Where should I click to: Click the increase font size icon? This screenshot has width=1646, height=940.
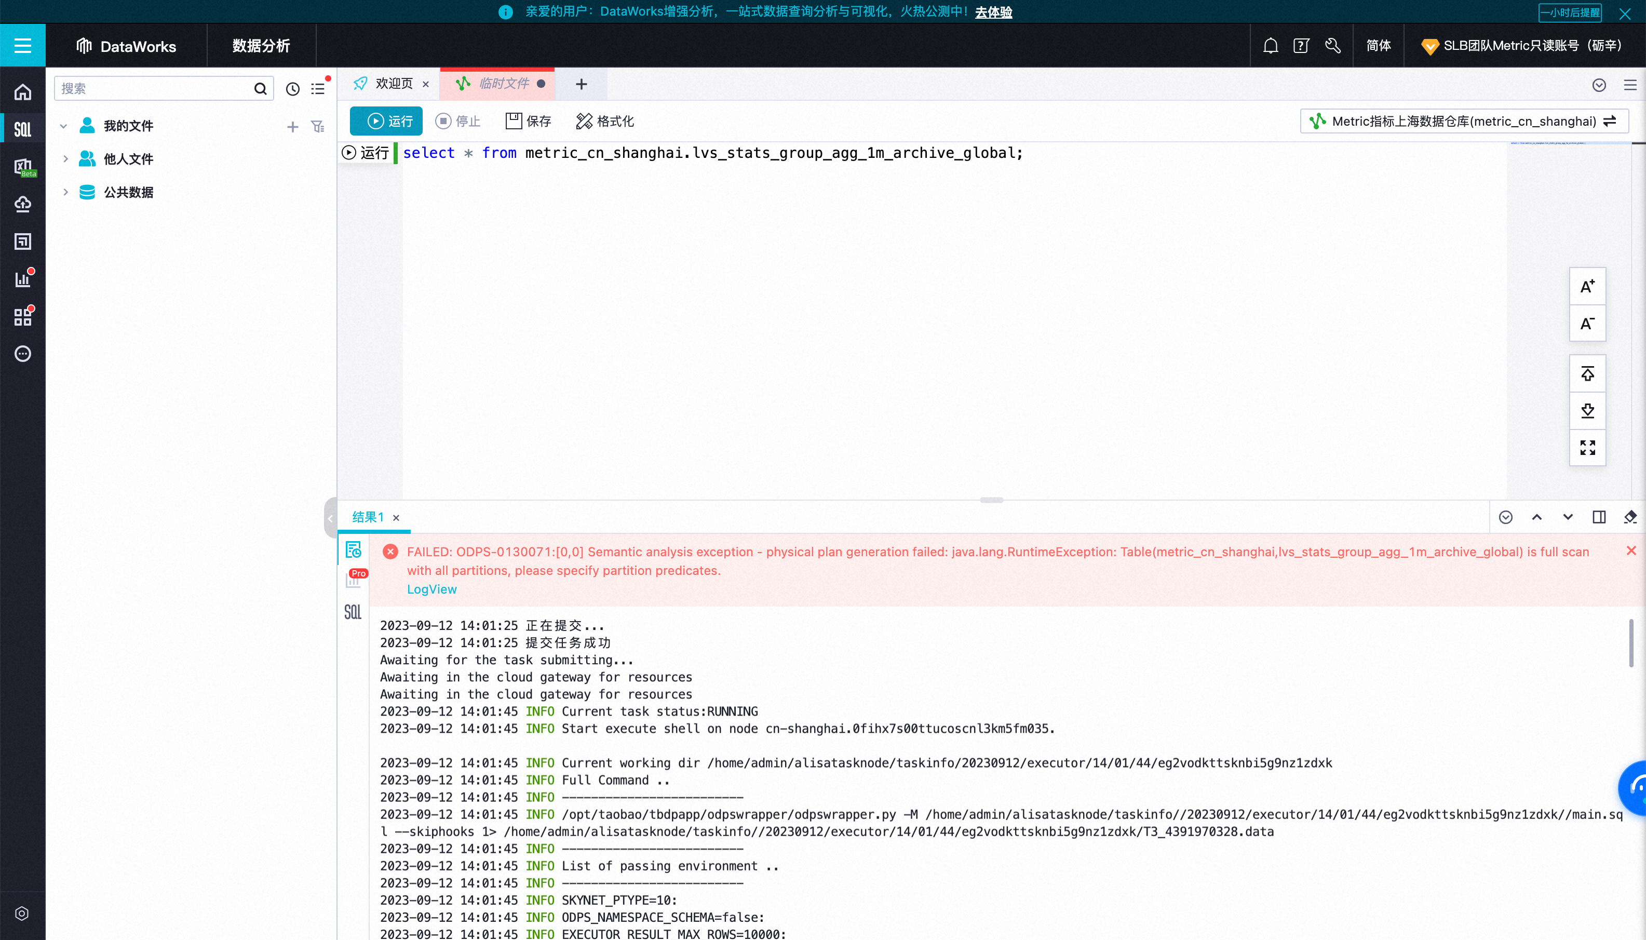coord(1587,287)
